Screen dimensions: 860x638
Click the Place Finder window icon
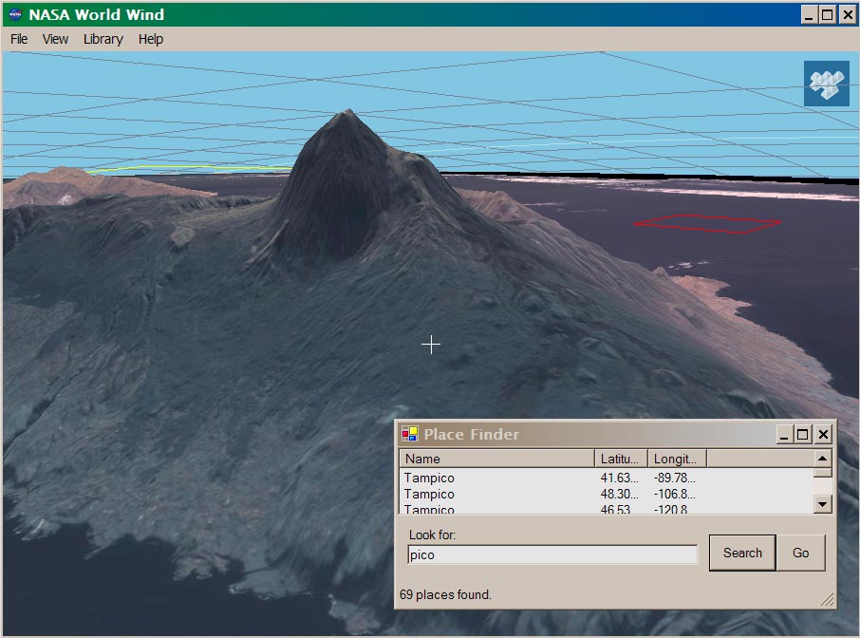pyautogui.click(x=410, y=434)
